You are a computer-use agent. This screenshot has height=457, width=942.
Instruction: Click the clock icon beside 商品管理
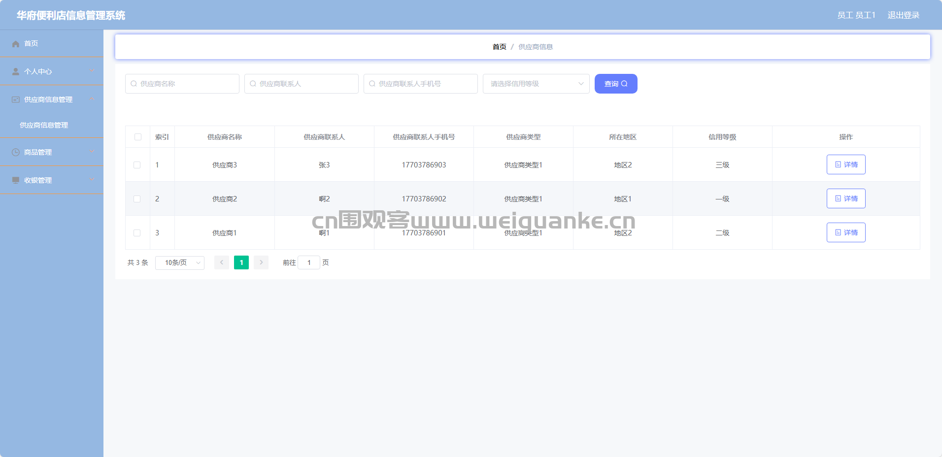[16, 152]
